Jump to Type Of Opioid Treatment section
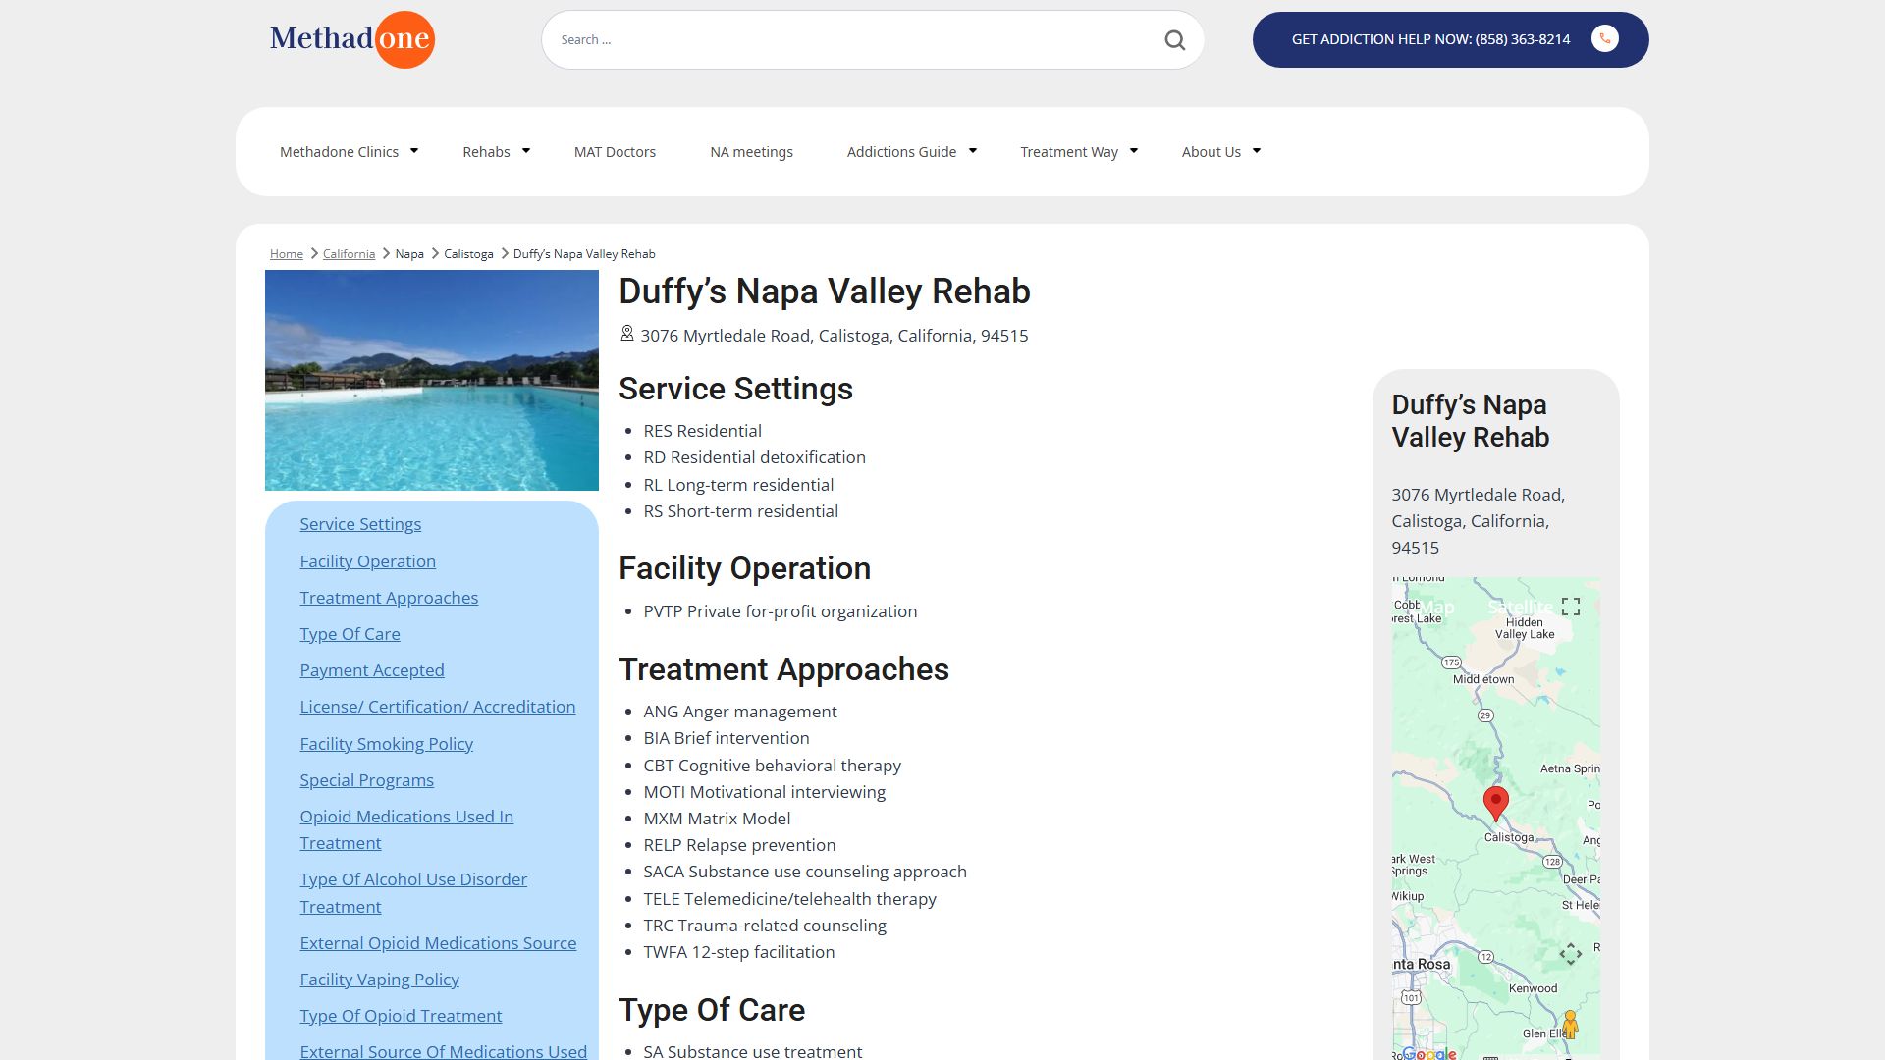1885x1060 pixels. pos(401,1016)
